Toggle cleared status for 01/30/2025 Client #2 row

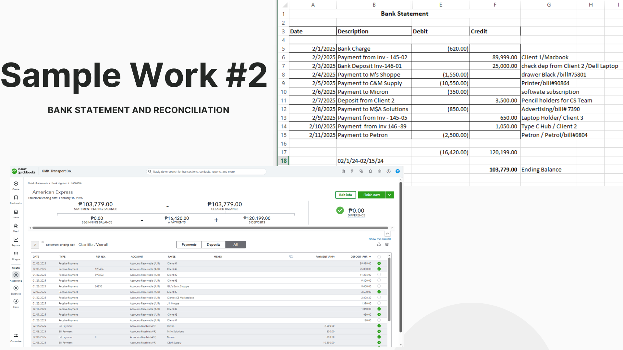click(379, 275)
